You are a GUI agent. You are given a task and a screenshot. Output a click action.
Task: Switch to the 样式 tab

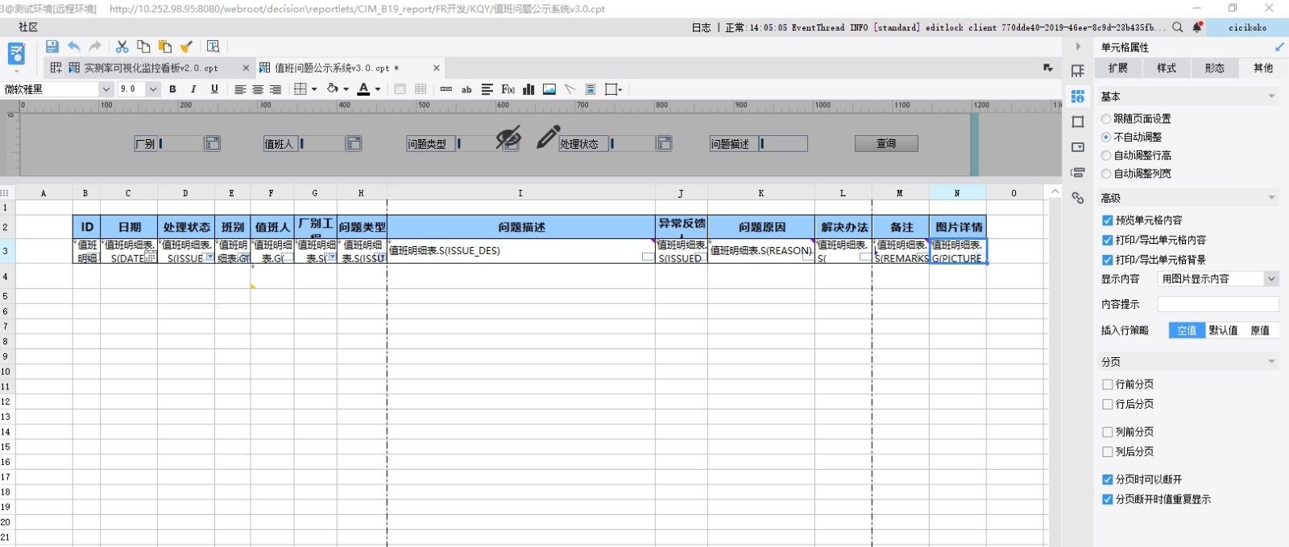point(1167,68)
